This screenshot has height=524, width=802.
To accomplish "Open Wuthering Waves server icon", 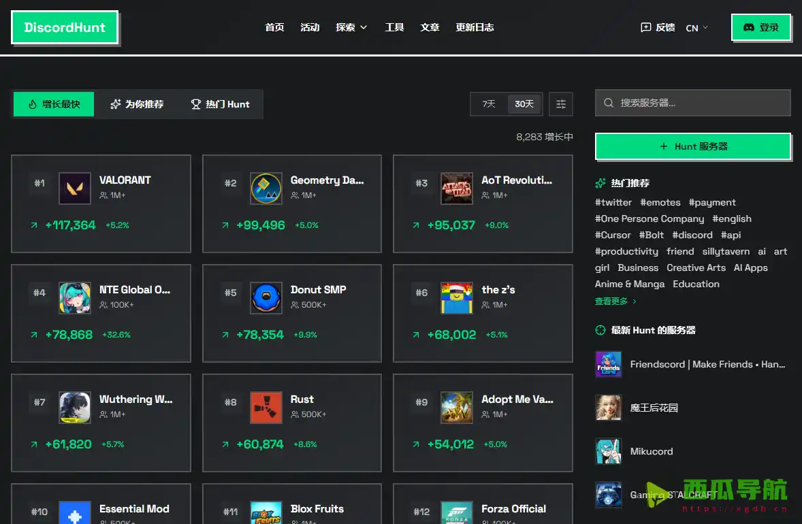I will [75, 408].
